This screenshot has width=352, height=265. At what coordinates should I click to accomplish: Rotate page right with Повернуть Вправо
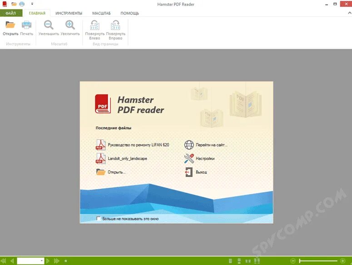coord(116,30)
